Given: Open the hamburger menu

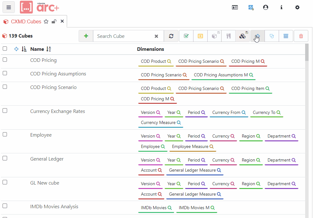Looking at the screenshot, I should pos(9,7).
